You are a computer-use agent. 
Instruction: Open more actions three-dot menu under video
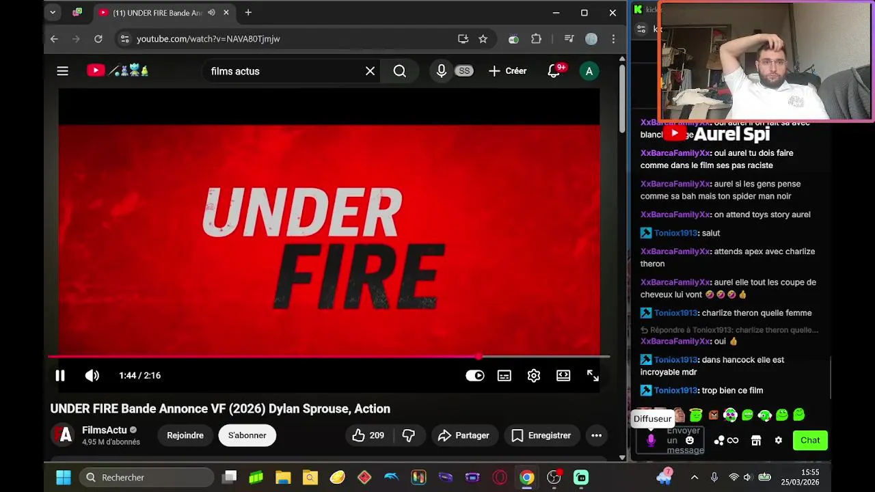596,435
